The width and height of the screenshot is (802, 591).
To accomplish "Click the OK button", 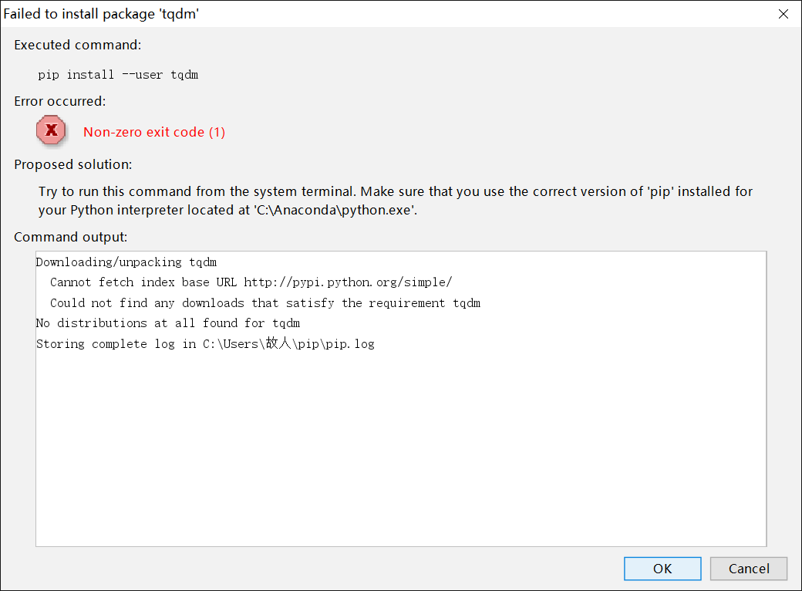I will tap(662, 569).
